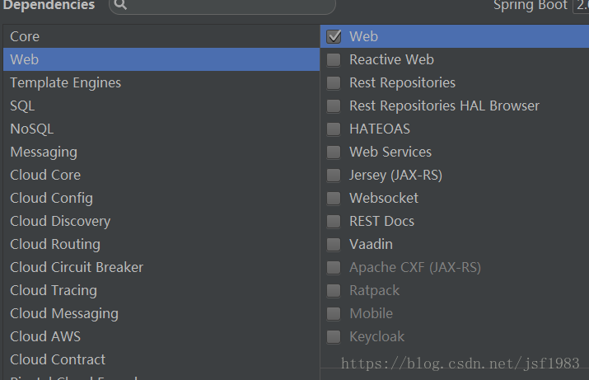The image size is (589, 380).
Task: Click the Websocket label text
Action: click(x=384, y=198)
